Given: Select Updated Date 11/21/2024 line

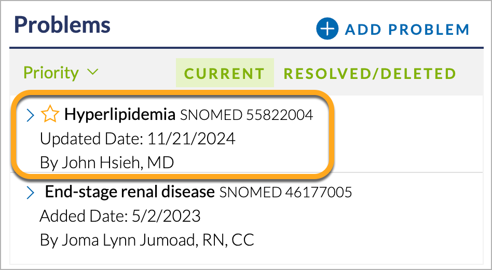Looking at the screenshot, I should point(138,139).
